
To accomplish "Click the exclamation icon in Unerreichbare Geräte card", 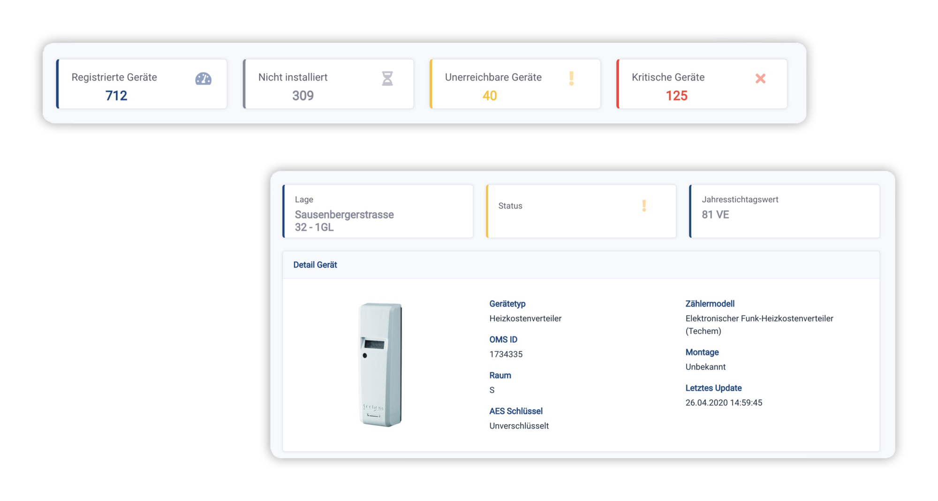I will click(571, 78).
